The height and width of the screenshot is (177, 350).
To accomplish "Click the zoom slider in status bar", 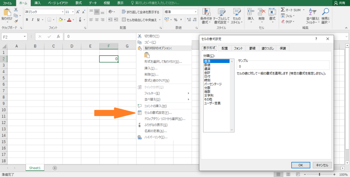I will (x=320, y=175).
